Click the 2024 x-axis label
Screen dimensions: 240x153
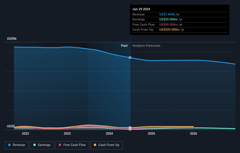tap(109, 134)
